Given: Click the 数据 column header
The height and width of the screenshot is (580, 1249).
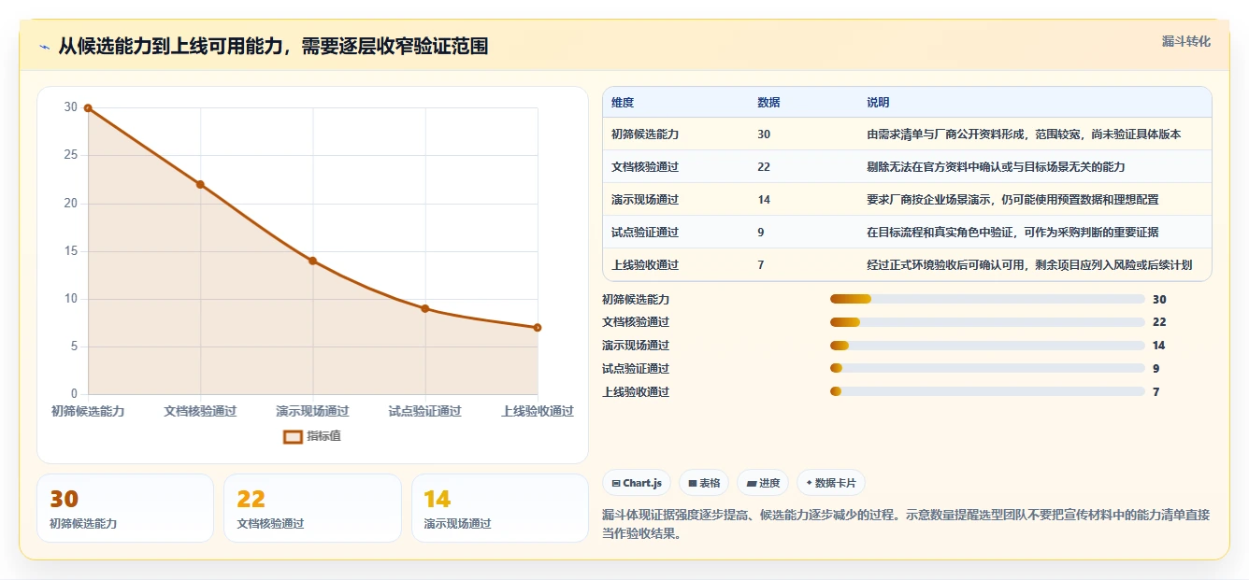Looking at the screenshot, I should coord(768,103).
